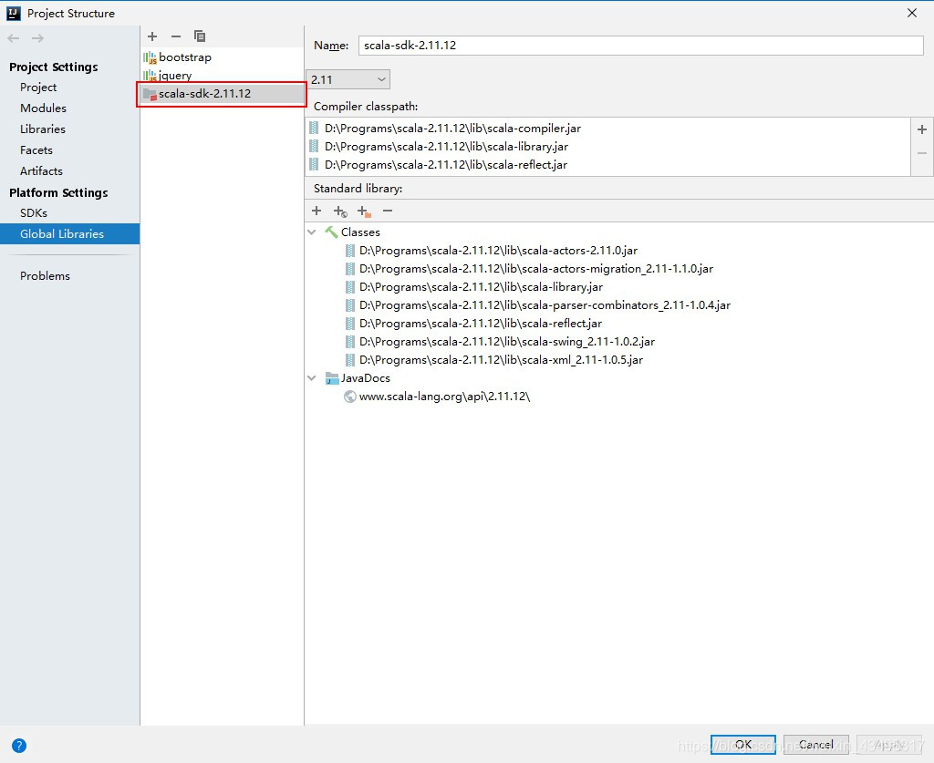Open Modules settings section
934x763 pixels.
tap(43, 108)
